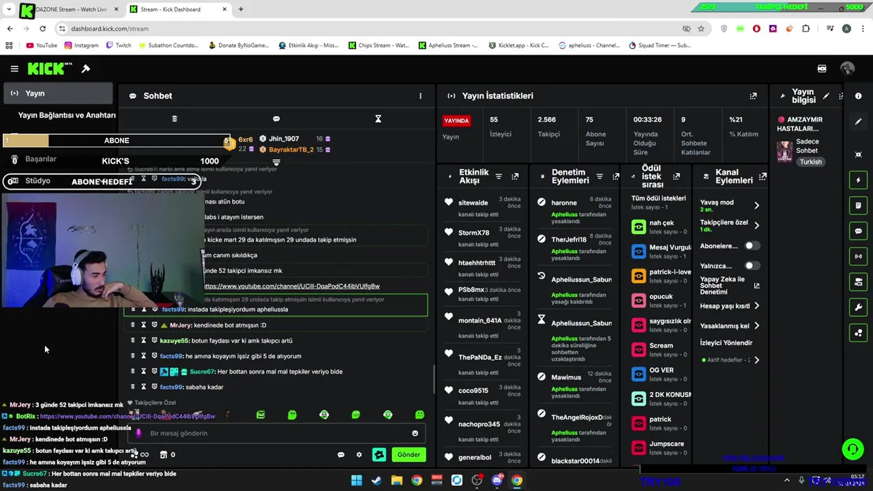
Task: Open Stüdyo menu item
Action: pos(38,181)
